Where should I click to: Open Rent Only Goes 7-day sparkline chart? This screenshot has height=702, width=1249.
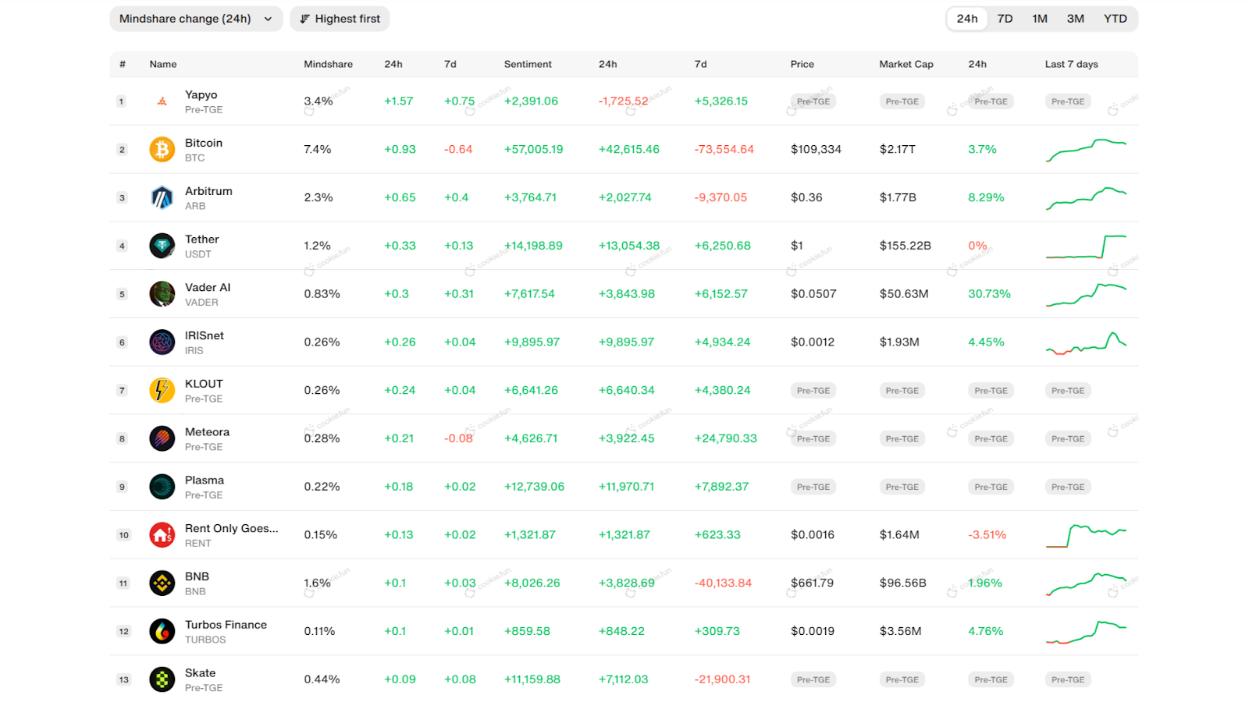pos(1086,536)
